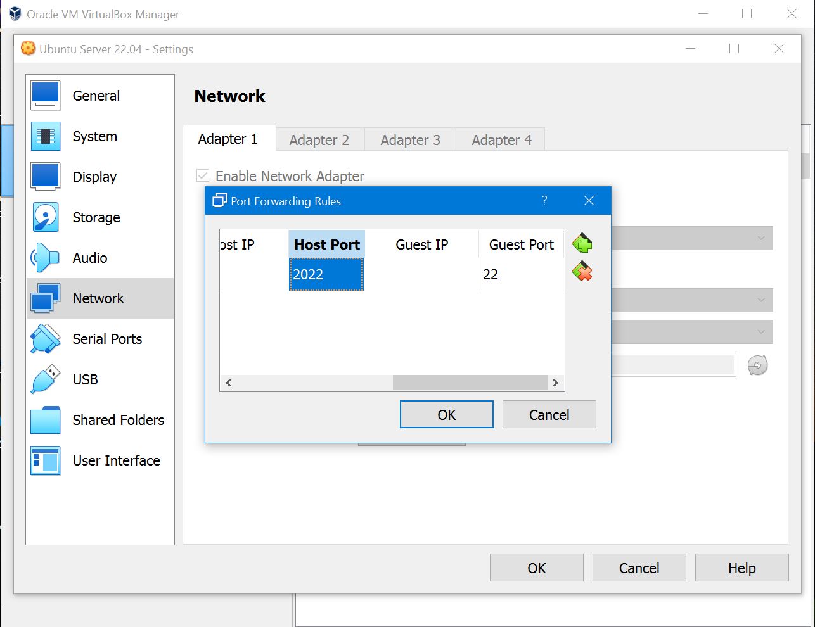815x627 pixels.
Task: Close the Port Forwarding Rules dialog
Action: (589, 201)
